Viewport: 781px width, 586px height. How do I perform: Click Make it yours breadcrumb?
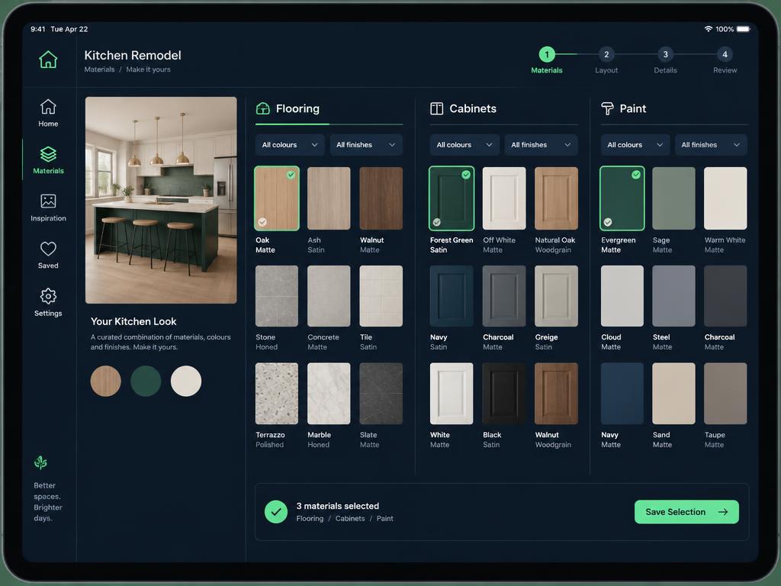149,69
